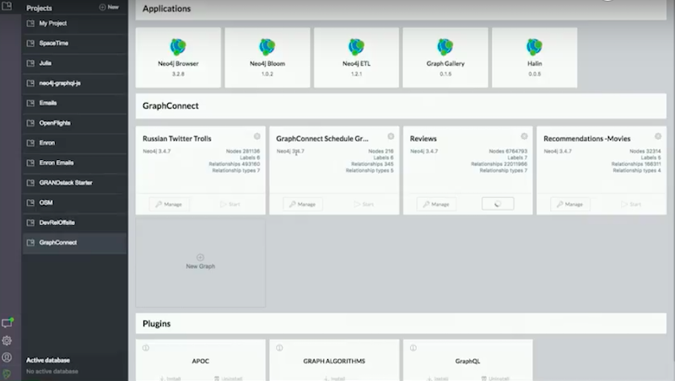Click the info icon on GraphQL plugin
Viewport: 675px width, 381px height.
413,348
